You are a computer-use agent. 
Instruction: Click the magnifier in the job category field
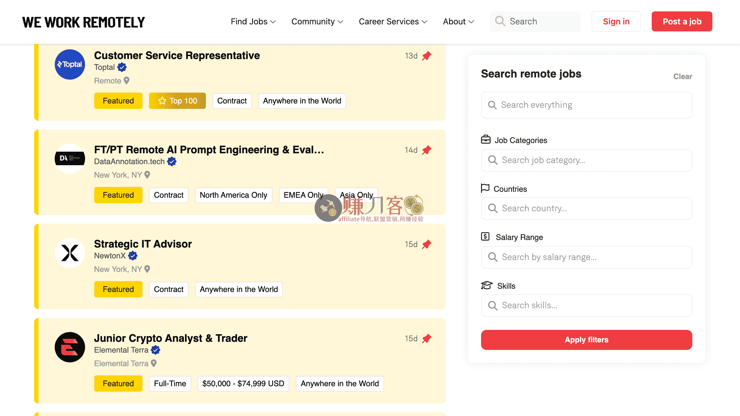pos(493,160)
